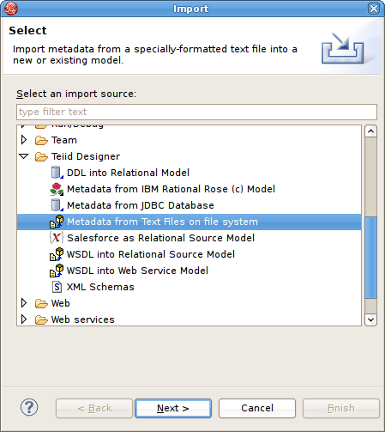Click the Next > button
The width and height of the screenshot is (385, 432).
pyautogui.click(x=173, y=408)
